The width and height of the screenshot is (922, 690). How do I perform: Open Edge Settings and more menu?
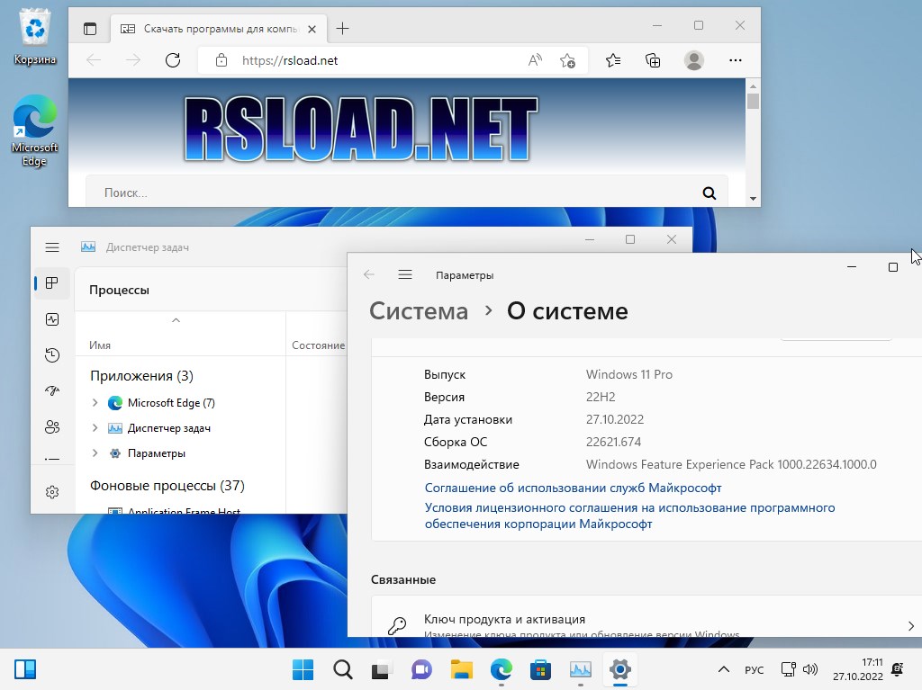(735, 60)
